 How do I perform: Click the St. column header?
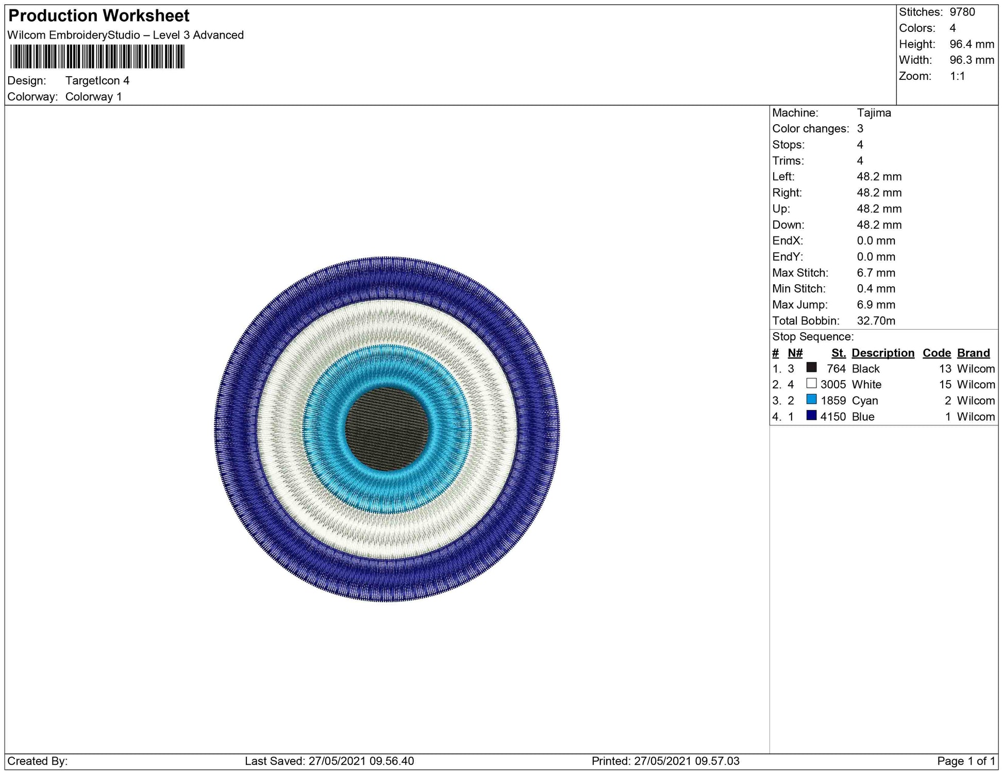[x=838, y=353]
